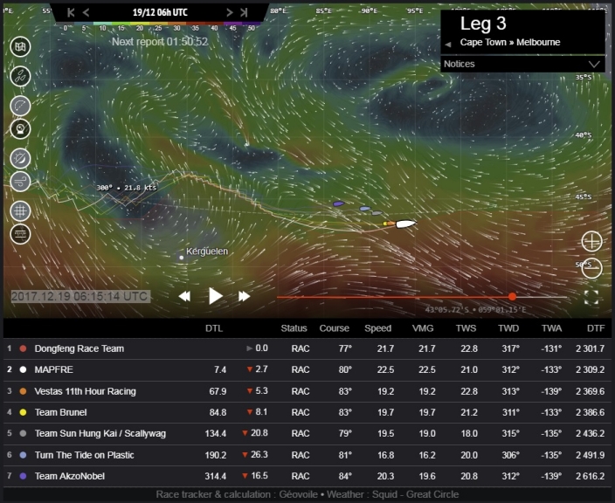Image resolution: width=615 pixels, height=503 pixels.
Task: Click Dongfeng's DTF value 2 301.7
Action: pyautogui.click(x=590, y=348)
